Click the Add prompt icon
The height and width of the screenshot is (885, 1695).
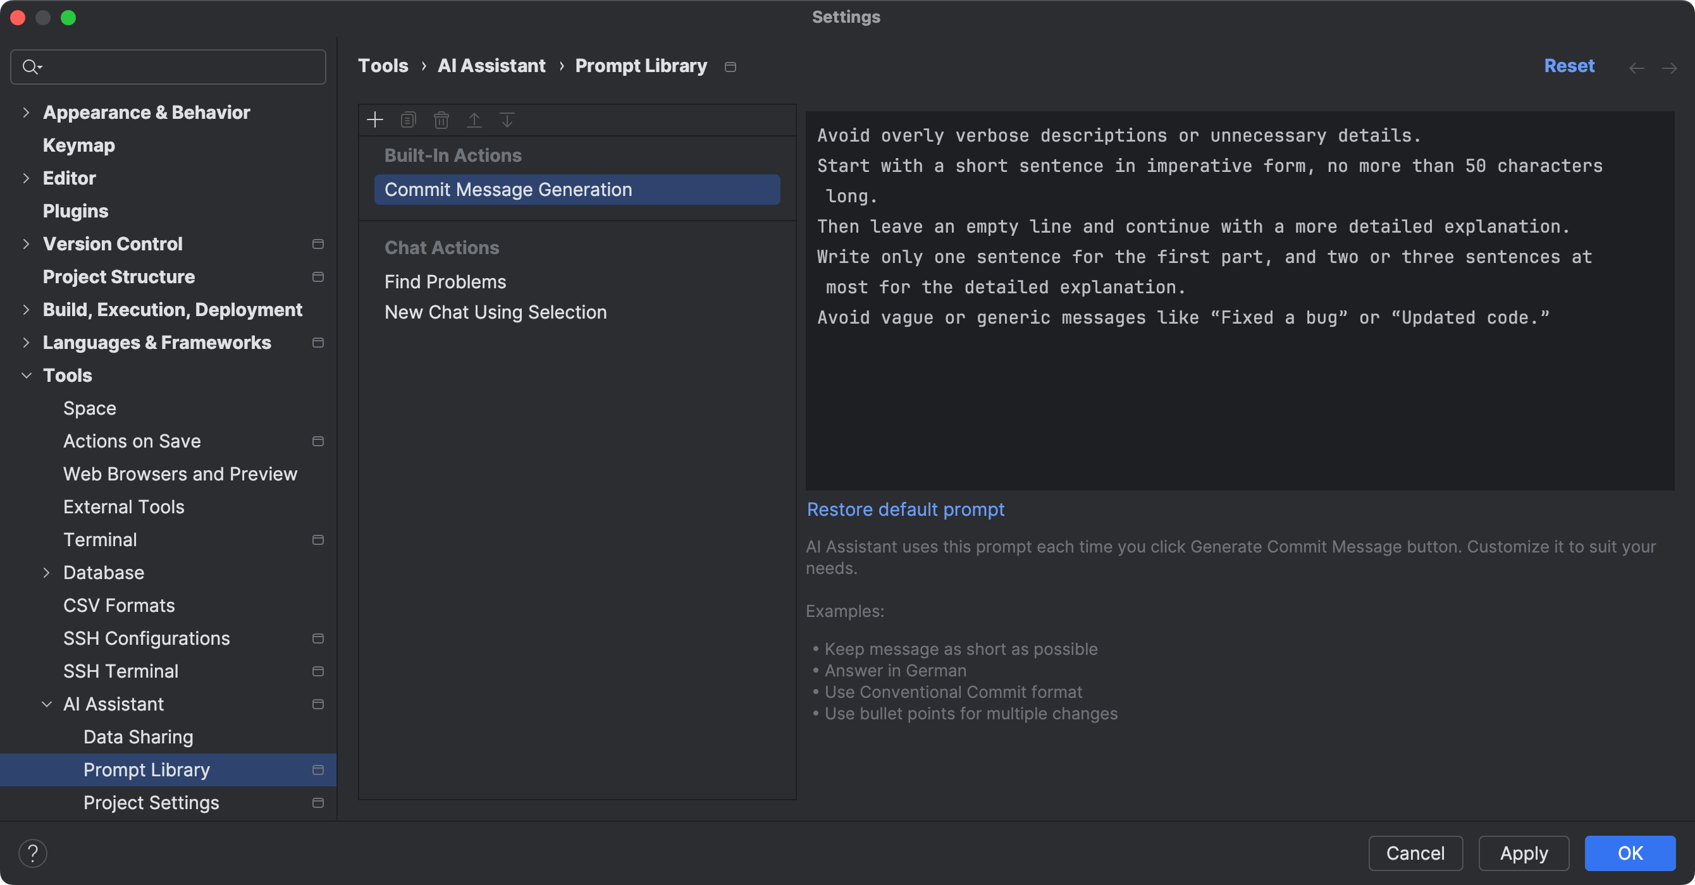(x=376, y=119)
